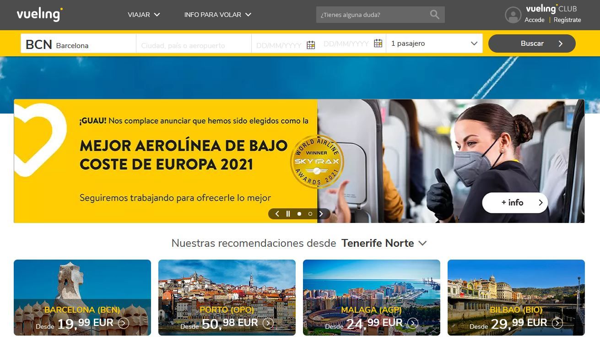Click the departure date DD/MM/YYYY field
The height and width of the screenshot is (364, 600).
(x=279, y=45)
